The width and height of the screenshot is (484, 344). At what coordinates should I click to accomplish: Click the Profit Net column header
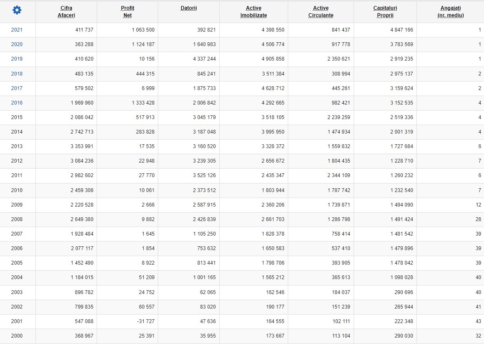click(x=127, y=12)
